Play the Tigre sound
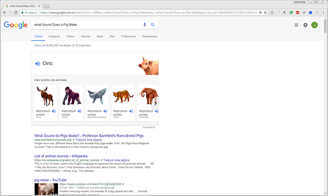Image resolution: width=328 pixels, height=196 pixels. [x=131, y=111]
